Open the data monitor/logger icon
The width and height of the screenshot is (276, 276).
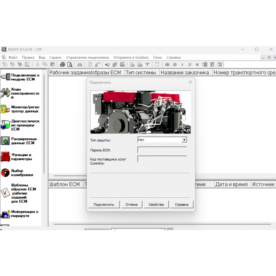tap(5, 109)
